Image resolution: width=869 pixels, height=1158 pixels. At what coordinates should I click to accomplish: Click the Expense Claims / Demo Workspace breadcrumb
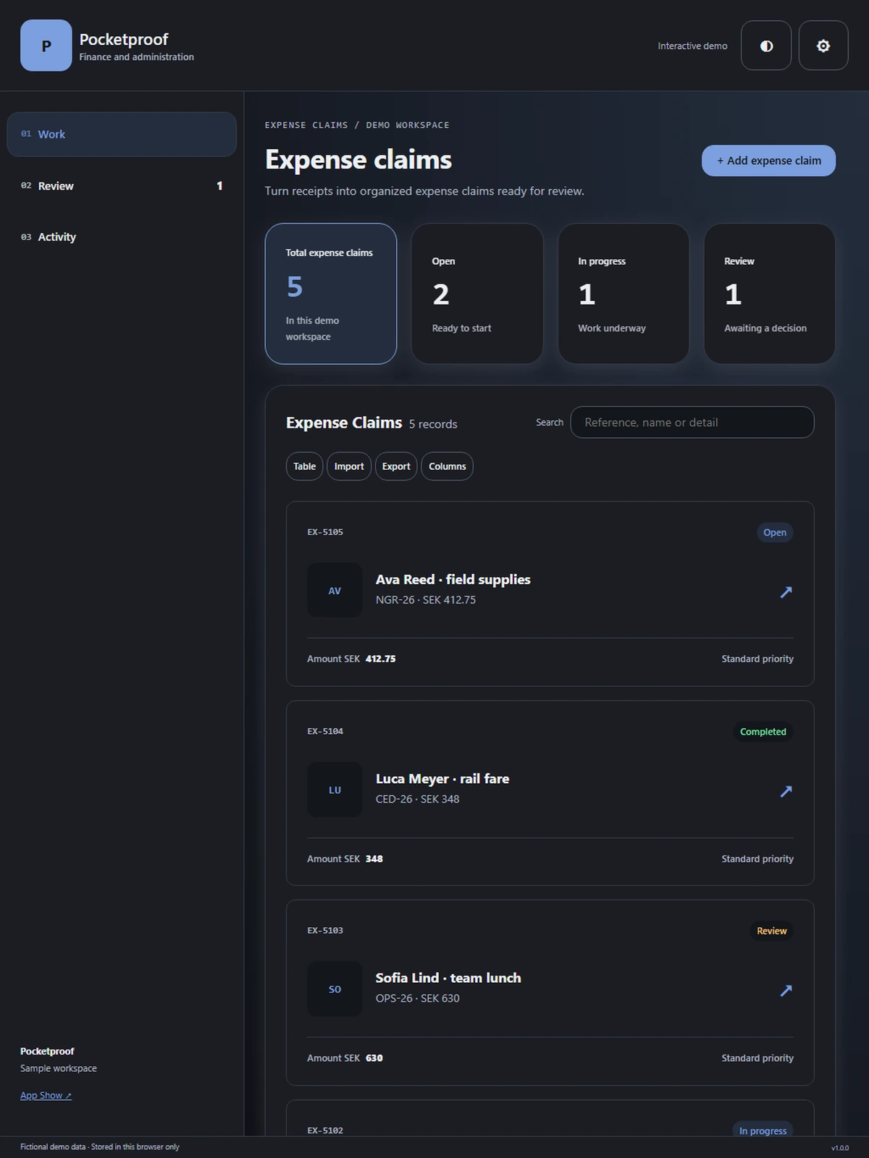(x=357, y=125)
